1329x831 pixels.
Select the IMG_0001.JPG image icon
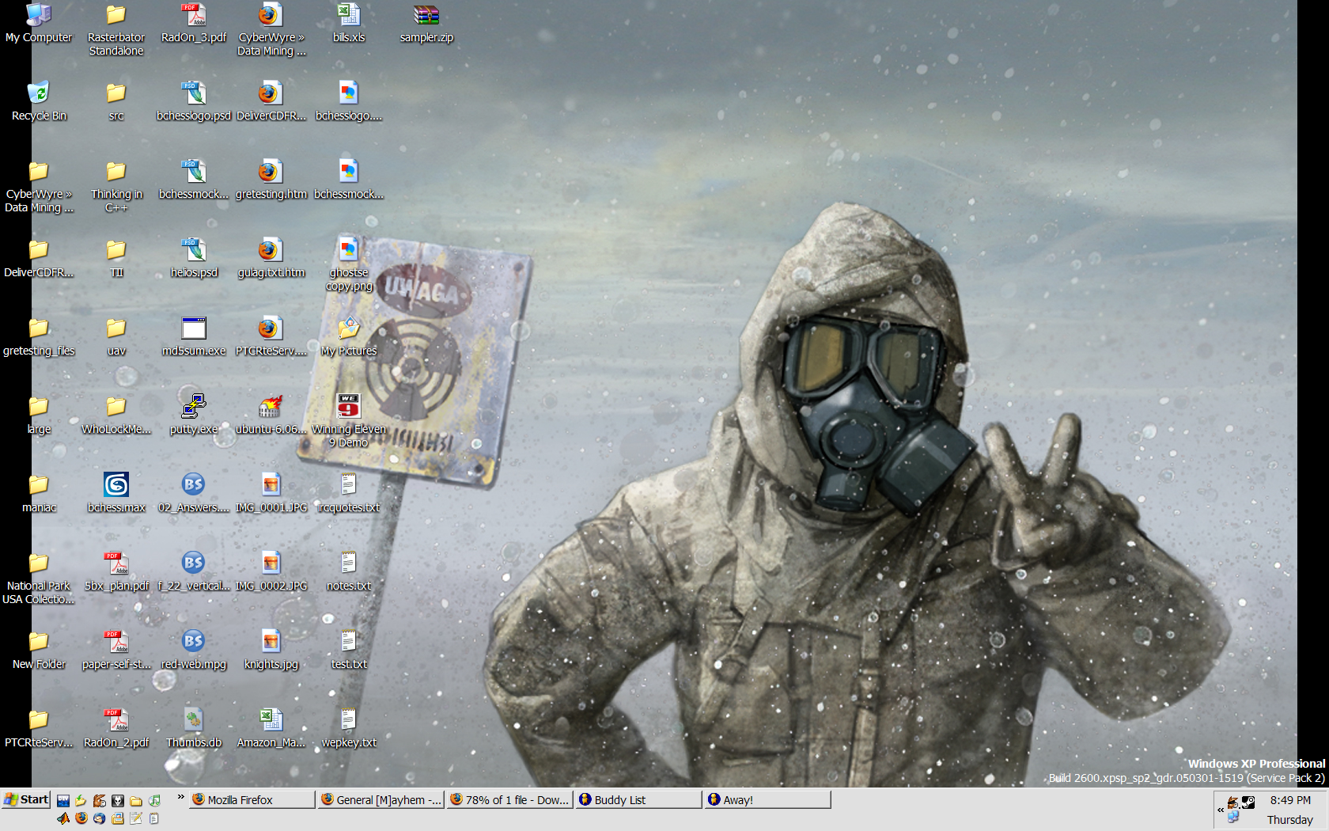[x=271, y=493]
